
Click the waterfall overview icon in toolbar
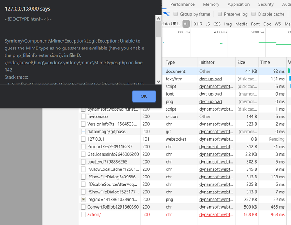coord(167,14)
